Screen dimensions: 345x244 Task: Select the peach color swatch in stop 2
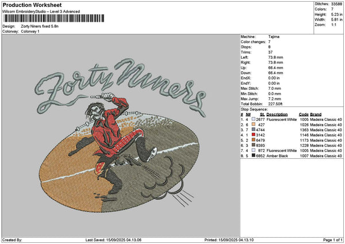pyautogui.click(x=254, y=124)
